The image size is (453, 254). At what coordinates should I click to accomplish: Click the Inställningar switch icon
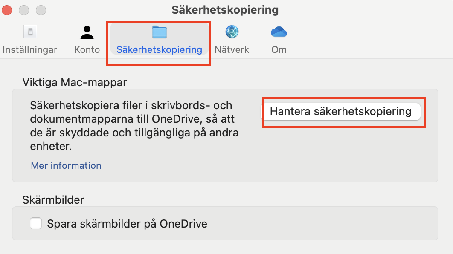30,32
